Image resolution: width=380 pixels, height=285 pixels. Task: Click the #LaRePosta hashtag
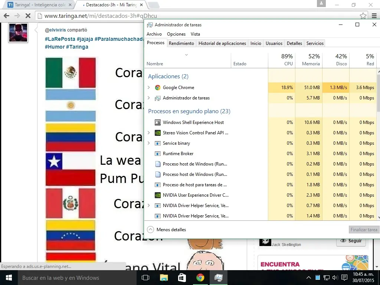tap(60, 39)
